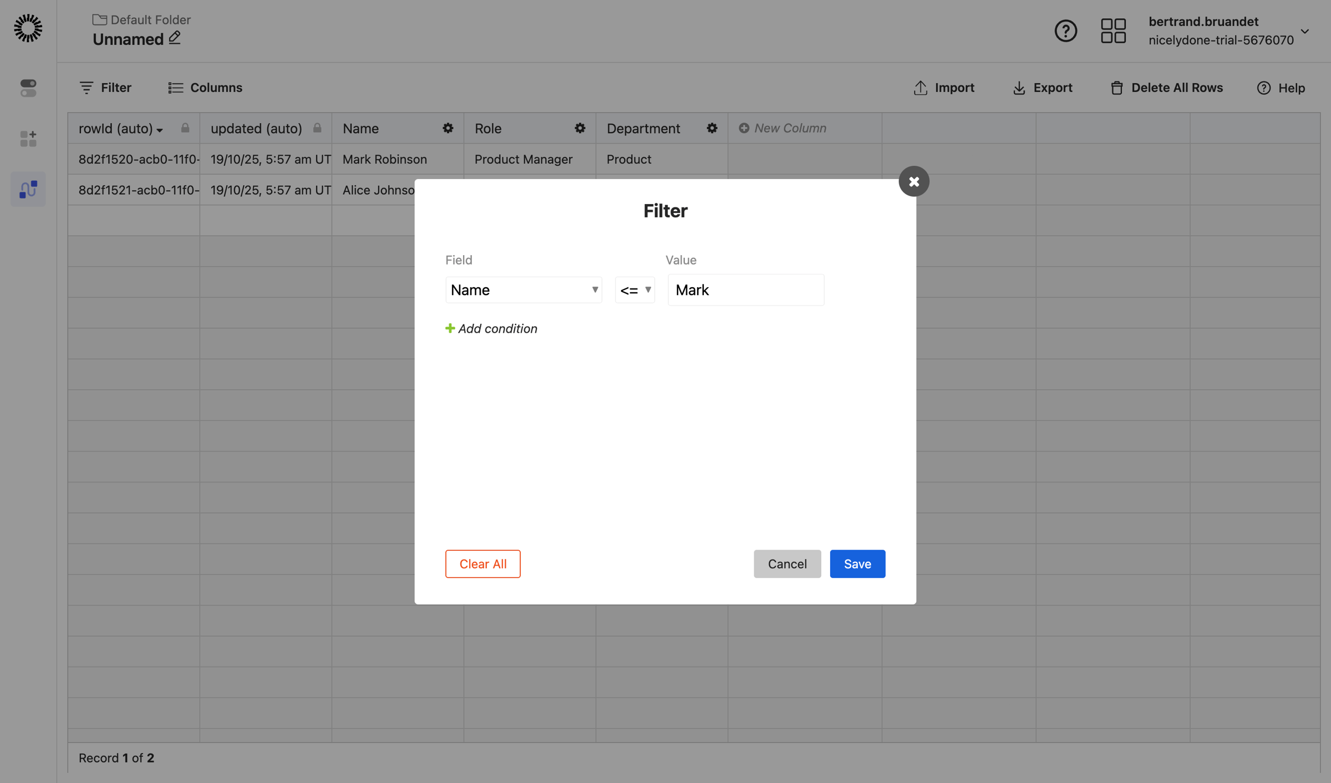The height and width of the screenshot is (783, 1331).
Task: Click the Clear All button
Action: point(482,563)
